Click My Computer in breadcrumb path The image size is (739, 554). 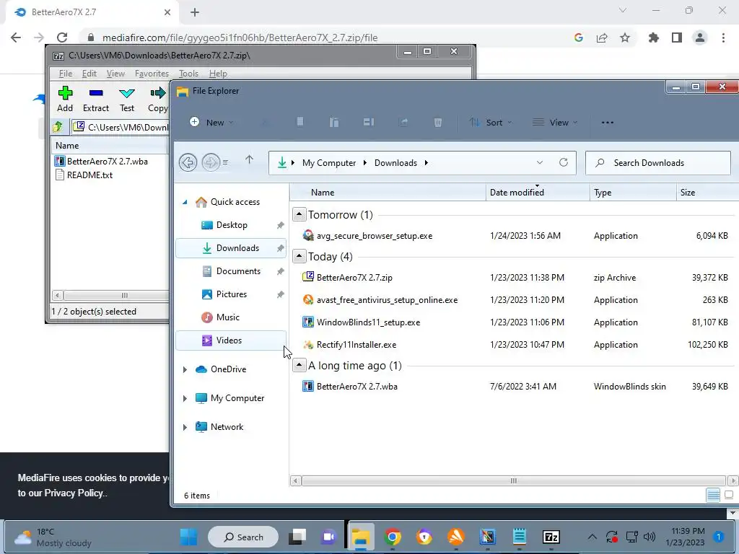329,163
